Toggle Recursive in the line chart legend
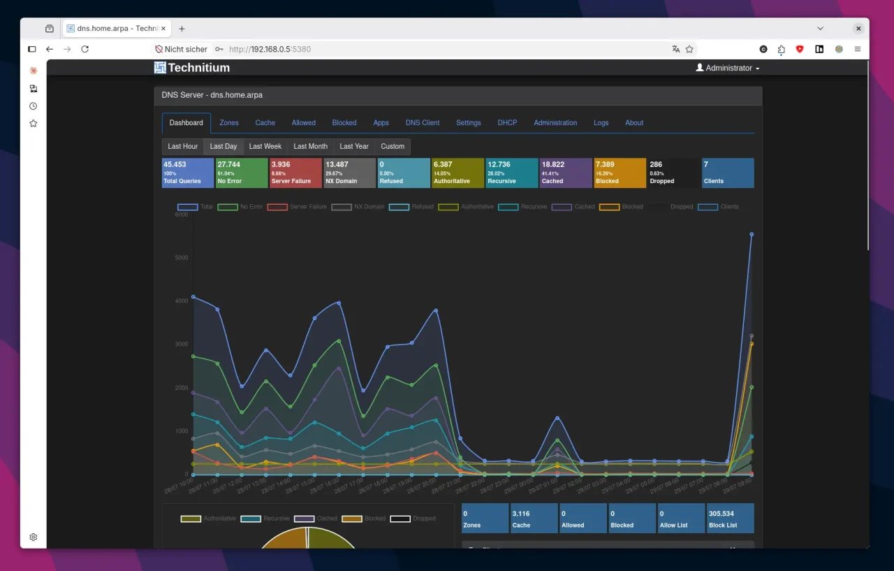894x571 pixels. [x=523, y=207]
